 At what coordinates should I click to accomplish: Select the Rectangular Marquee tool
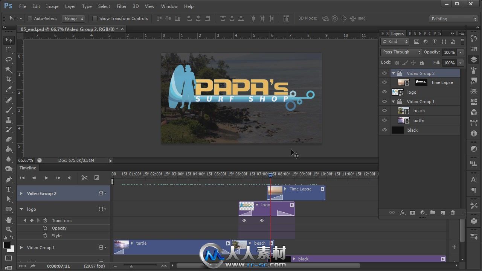[x=9, y=50]
